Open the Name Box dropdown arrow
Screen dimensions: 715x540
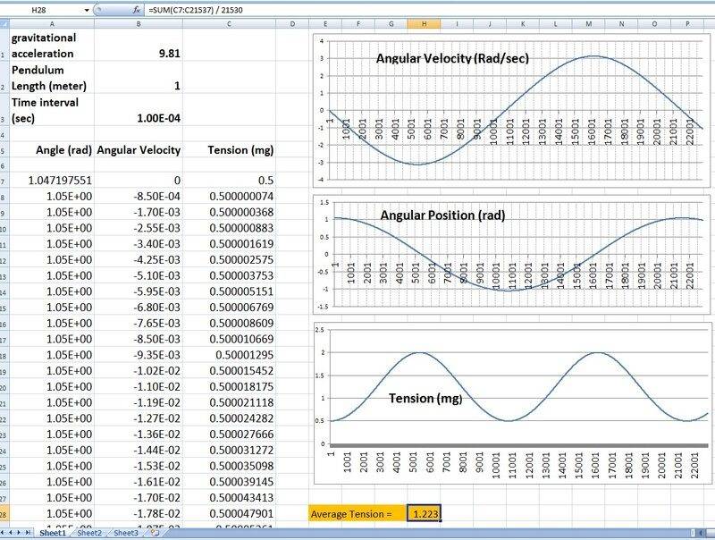(x=87, y=9)
